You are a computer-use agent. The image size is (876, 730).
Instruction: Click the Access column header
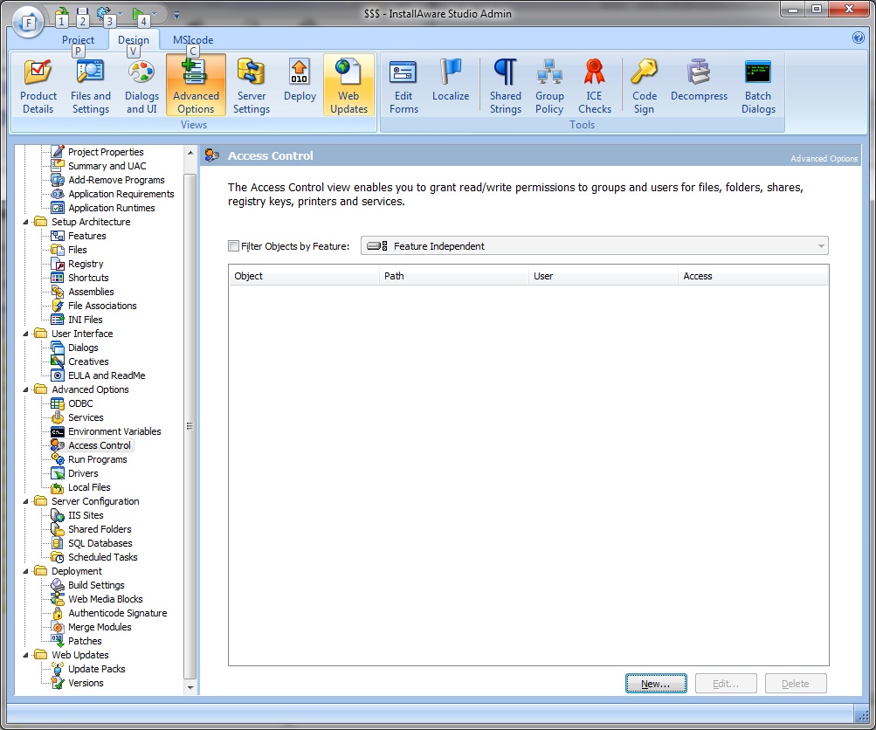click(753, 276)
